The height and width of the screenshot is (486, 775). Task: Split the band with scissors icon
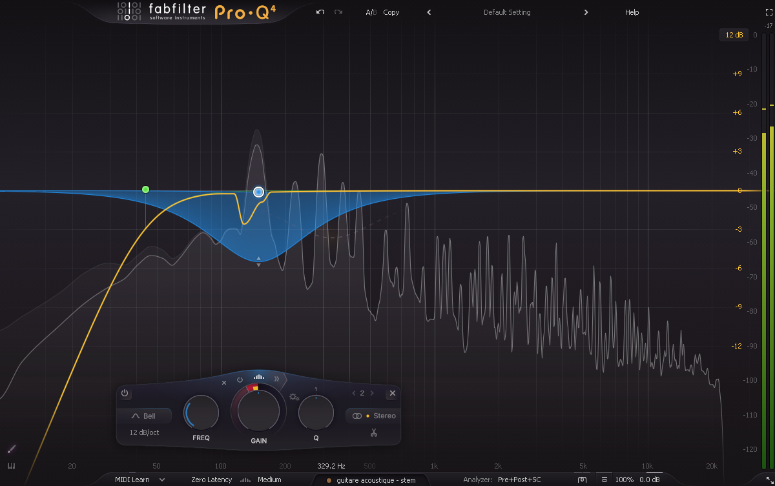(373, 432)
